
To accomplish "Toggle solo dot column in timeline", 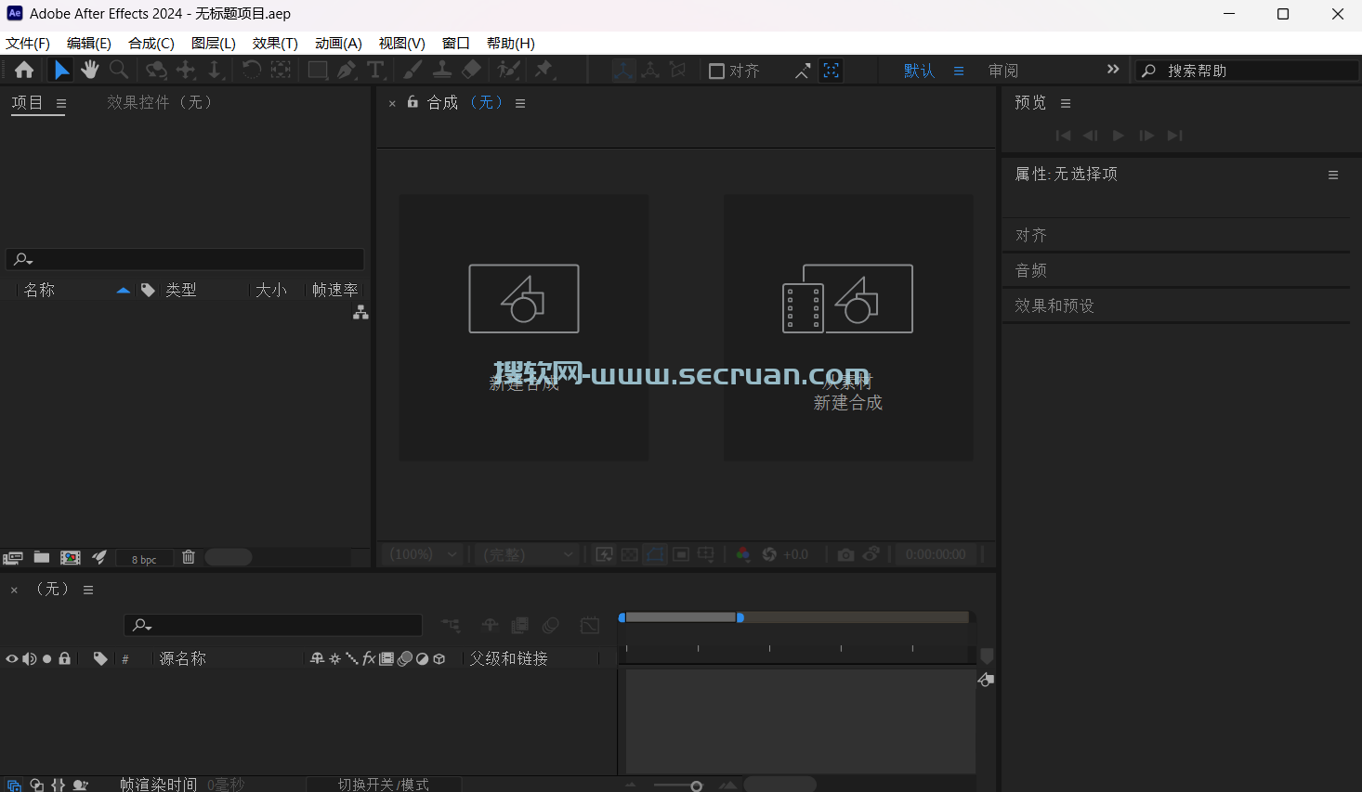I will [47, 658].
